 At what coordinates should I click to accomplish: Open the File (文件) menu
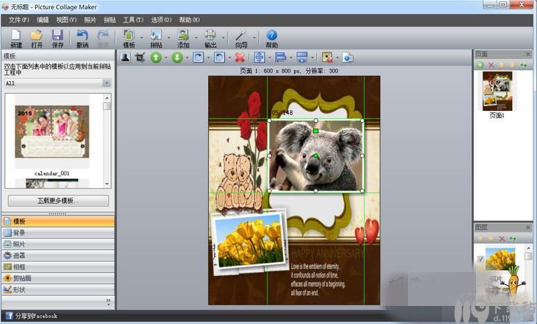click(x=19, y=20)
